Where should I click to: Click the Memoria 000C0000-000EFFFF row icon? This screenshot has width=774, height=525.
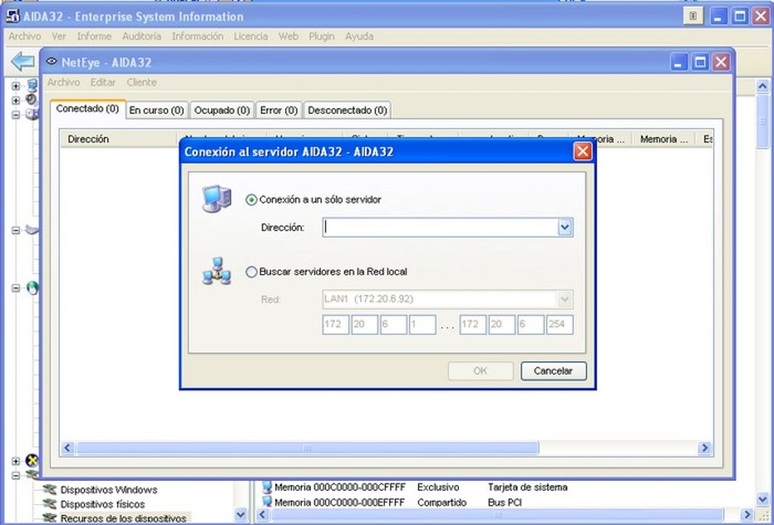pyautogui.click(x=267, y=501)
